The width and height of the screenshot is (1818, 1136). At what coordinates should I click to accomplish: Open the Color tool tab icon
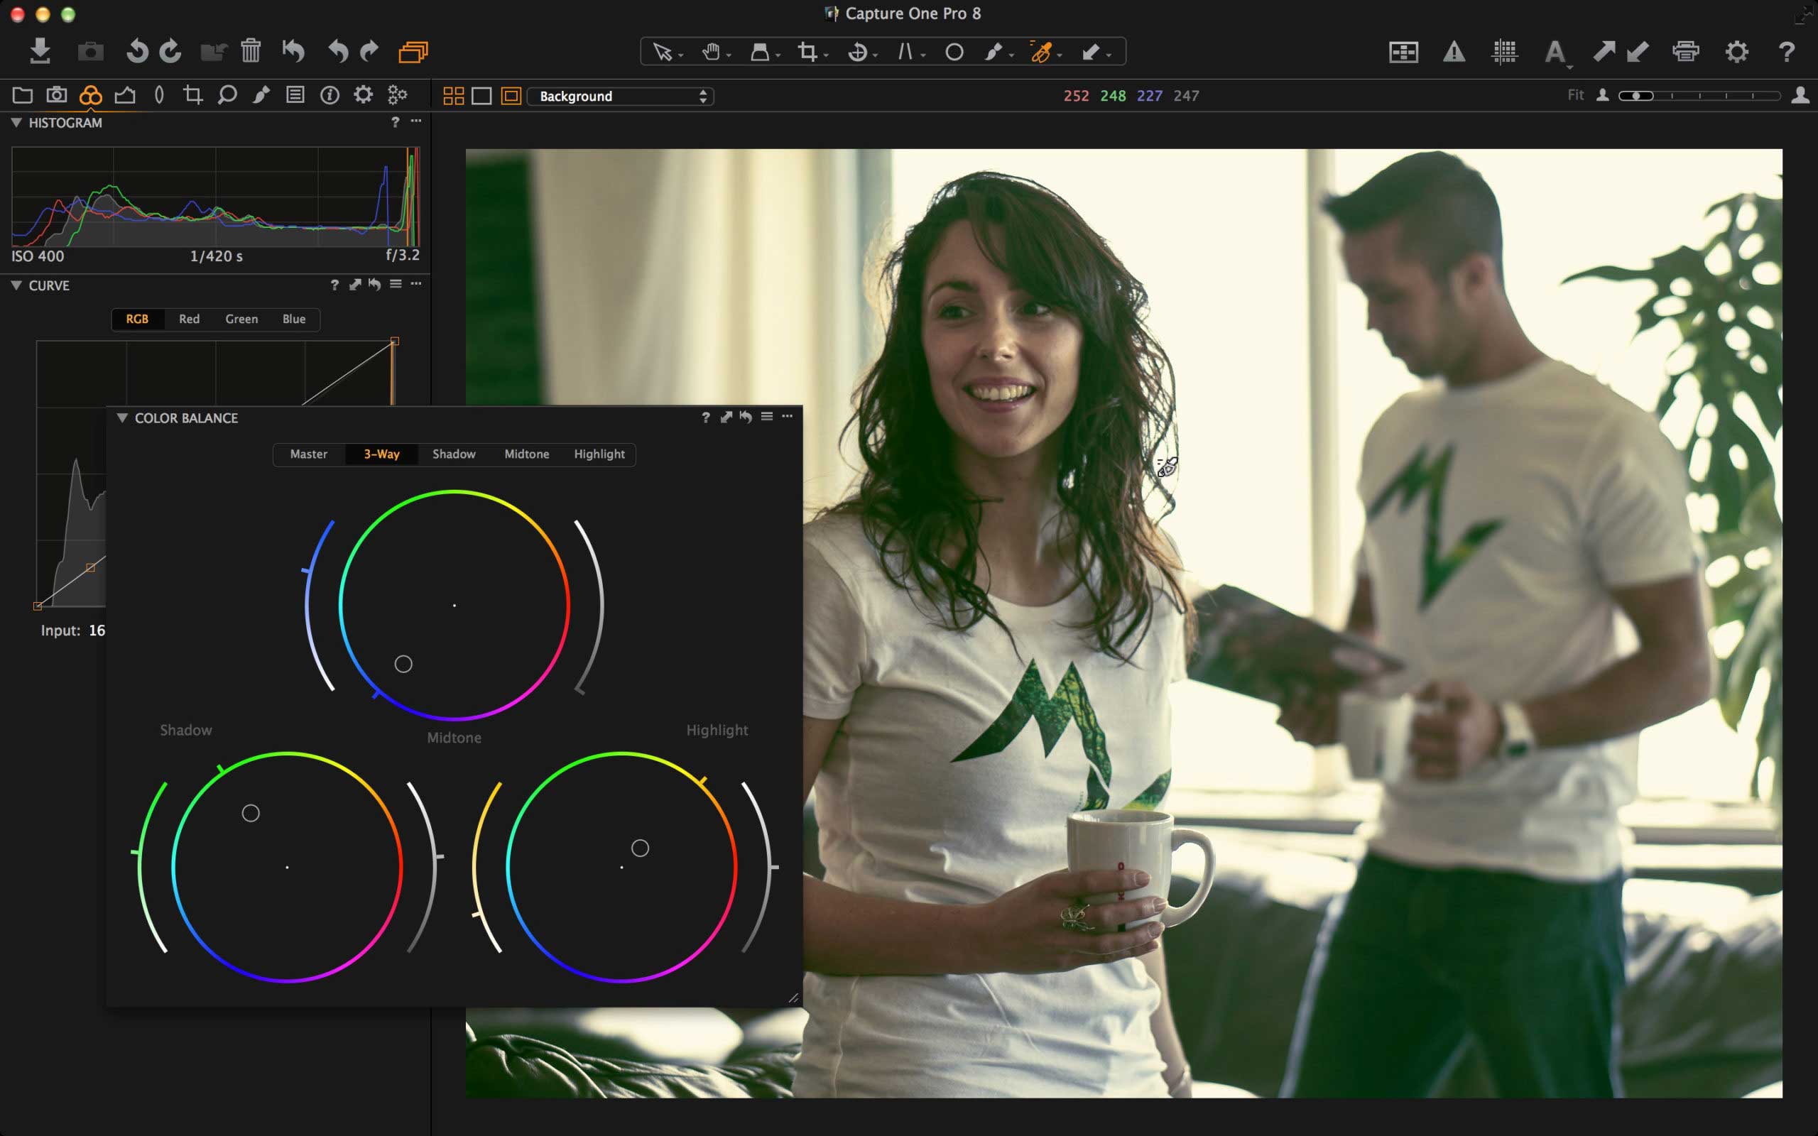point(90,95)
